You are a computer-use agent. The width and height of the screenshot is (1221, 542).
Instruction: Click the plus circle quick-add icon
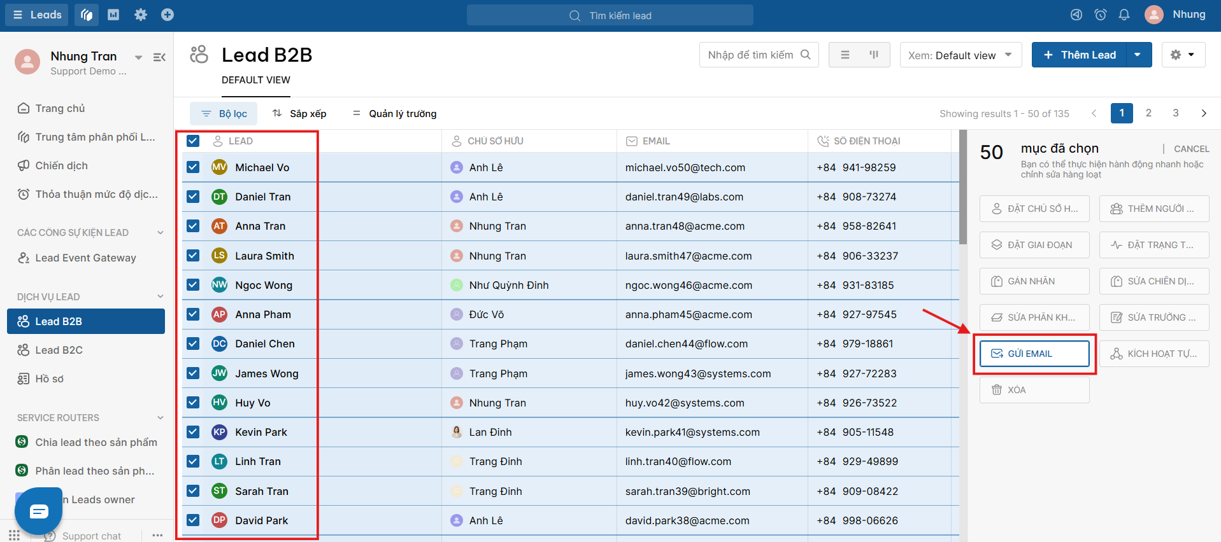click(x=168, y=15)
